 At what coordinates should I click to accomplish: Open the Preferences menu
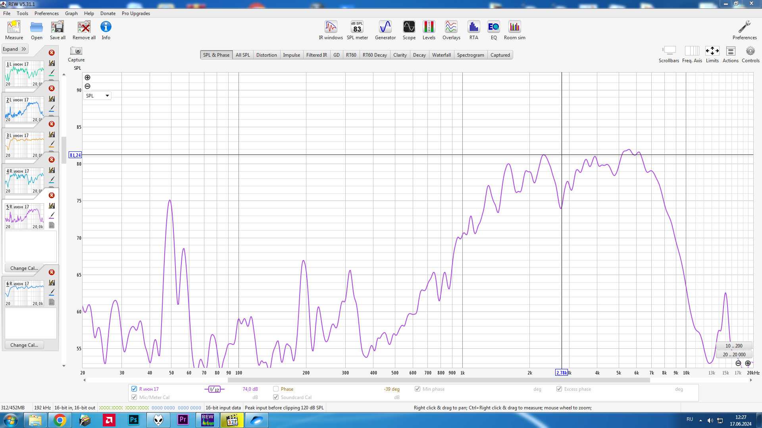[x=46, y=13]
